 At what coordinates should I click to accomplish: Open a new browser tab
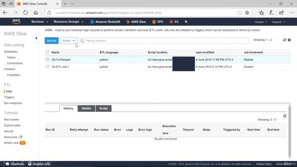pyautogui.click(x=65, y=4)
